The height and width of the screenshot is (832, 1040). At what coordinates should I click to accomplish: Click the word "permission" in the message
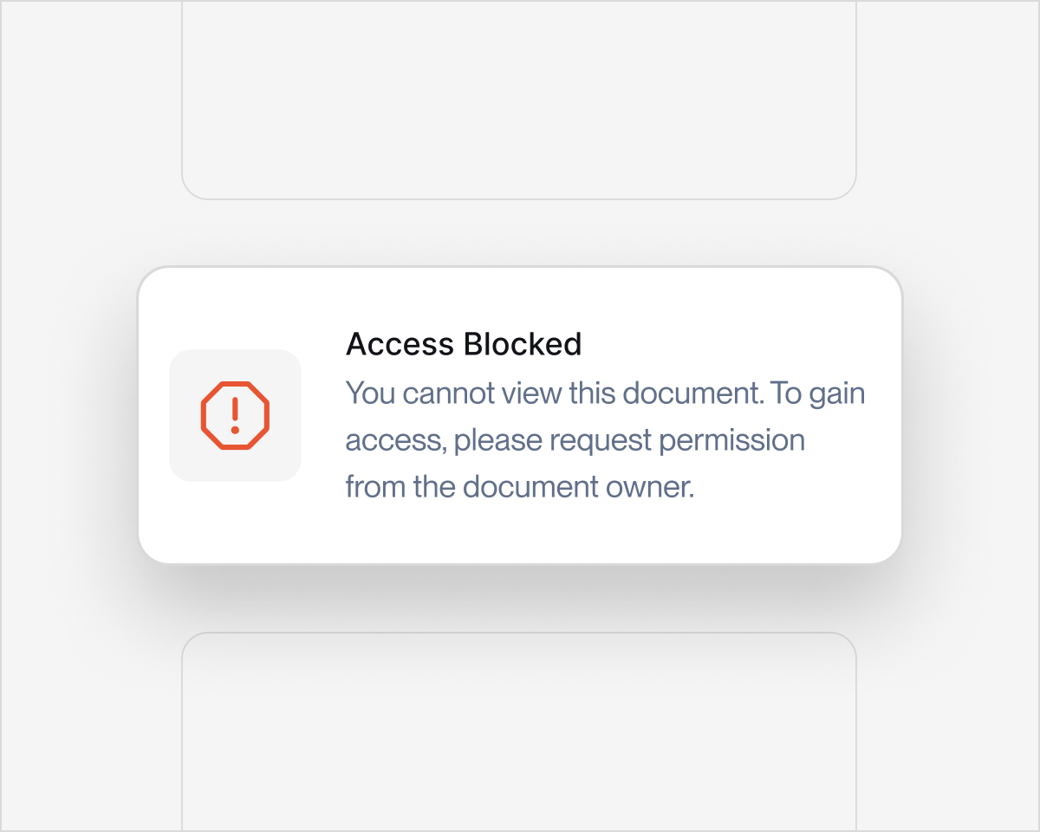732,440
